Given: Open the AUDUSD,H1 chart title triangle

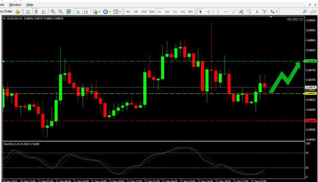Looking at the screenshot, I should 5,19.
